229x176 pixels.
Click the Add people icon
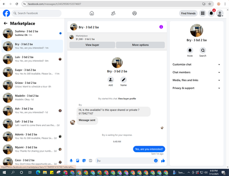click(111, 80)
